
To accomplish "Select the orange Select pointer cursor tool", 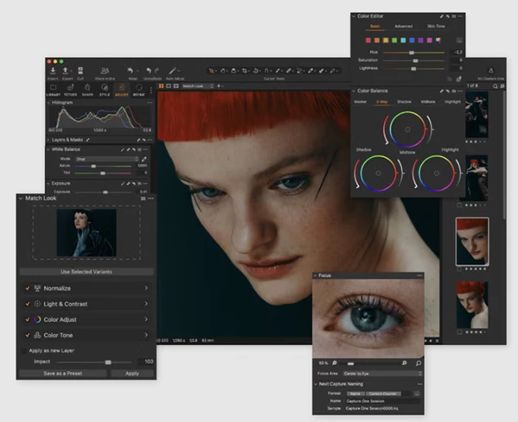I will pos(211,71).
